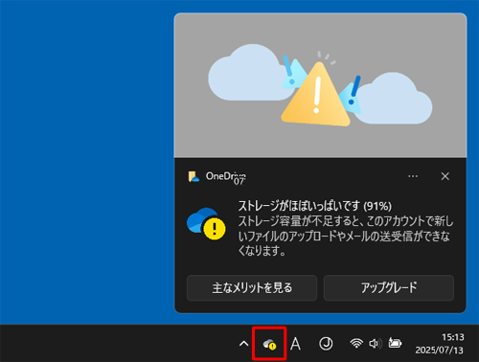Screen dimensions: 479x362
Task: Click the round IME mode icon in the tray
Action: click(x=326, y=344)
